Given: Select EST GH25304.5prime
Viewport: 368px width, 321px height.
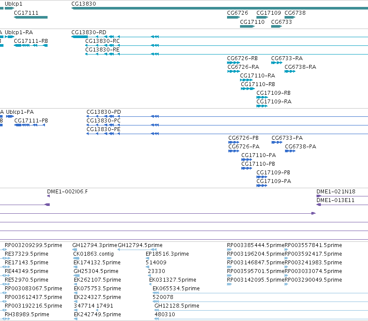Looking at the screenshot, I should [96, 271].
